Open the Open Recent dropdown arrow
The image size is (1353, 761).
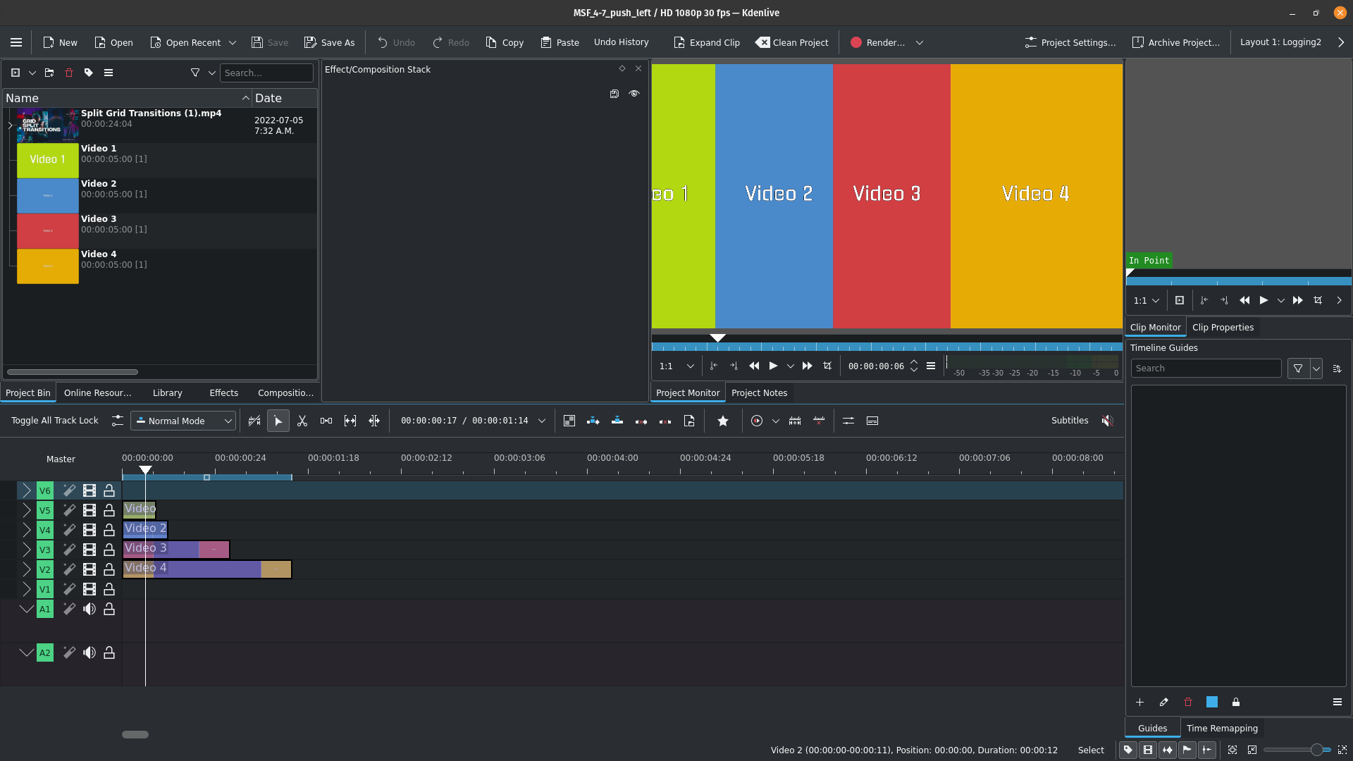[233, 42]
